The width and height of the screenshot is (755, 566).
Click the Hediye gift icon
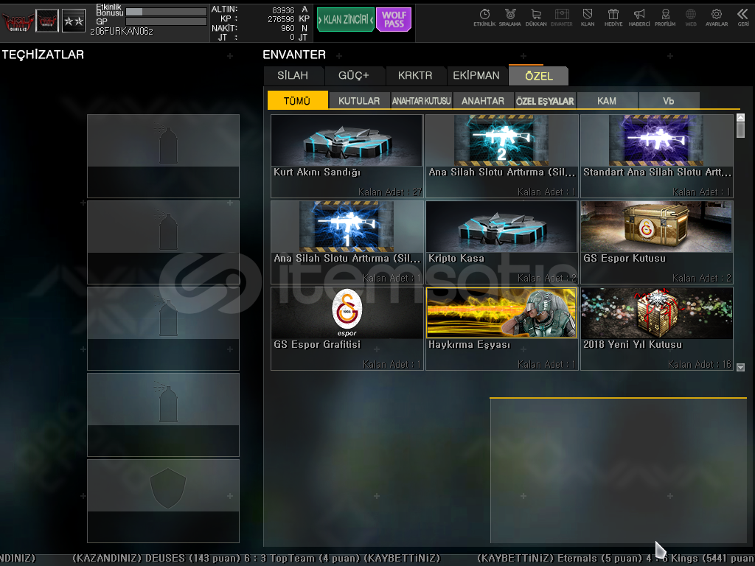coord(613,16)
